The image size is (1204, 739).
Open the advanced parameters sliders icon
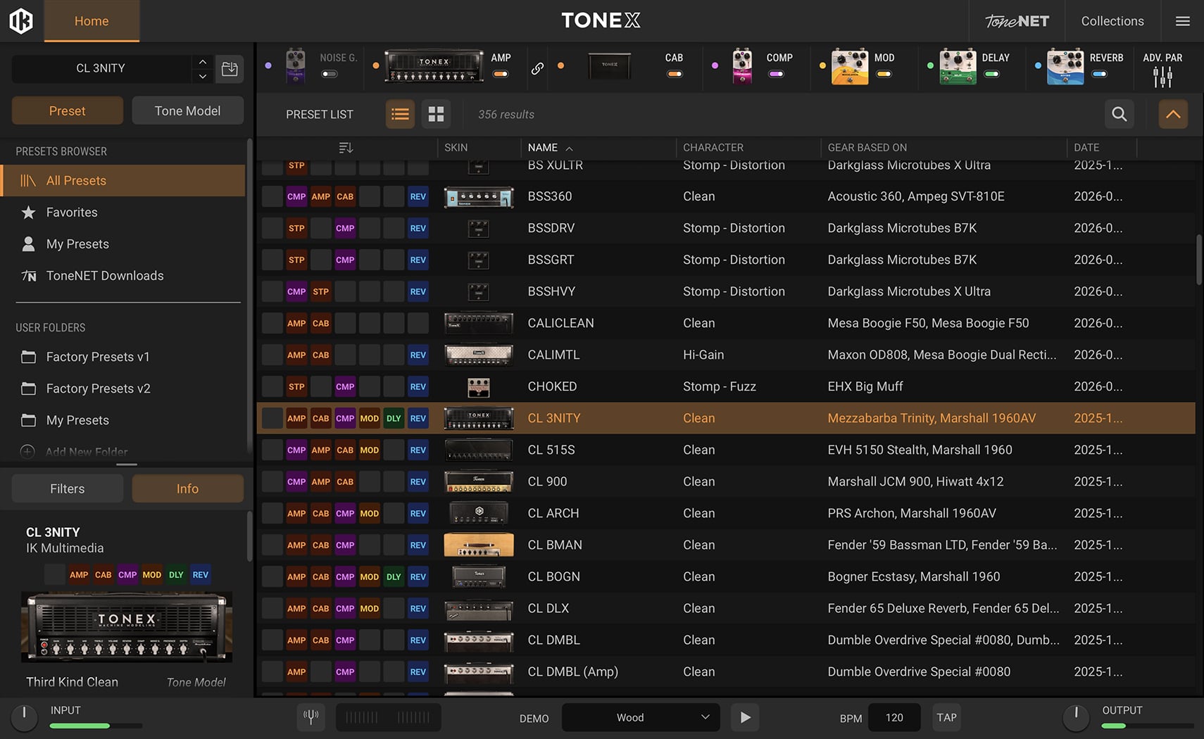coord(1162,76)
